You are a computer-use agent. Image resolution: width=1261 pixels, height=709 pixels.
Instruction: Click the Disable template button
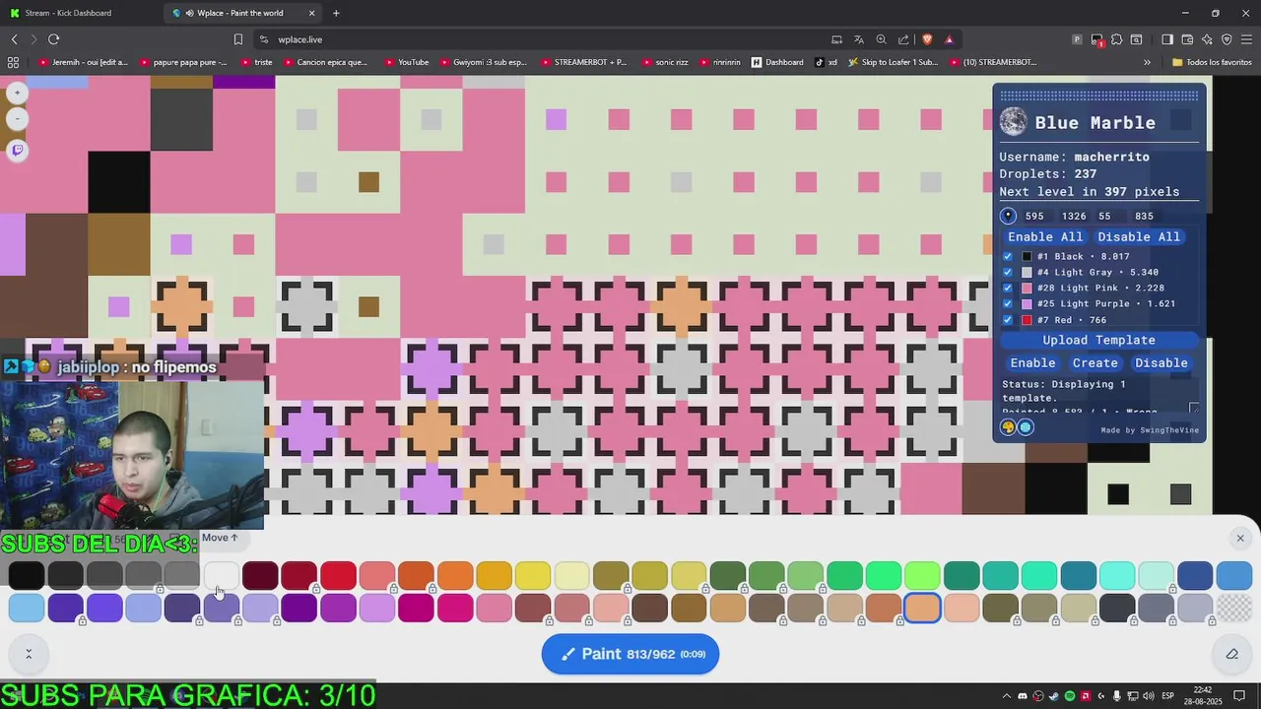tap(1161, 362)
